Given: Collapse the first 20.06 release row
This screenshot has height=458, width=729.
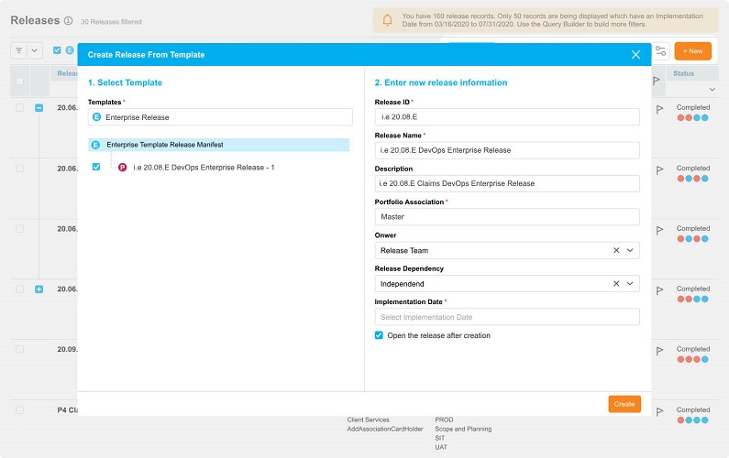Looking at the screenshot, I should click(x=39, y=108).
